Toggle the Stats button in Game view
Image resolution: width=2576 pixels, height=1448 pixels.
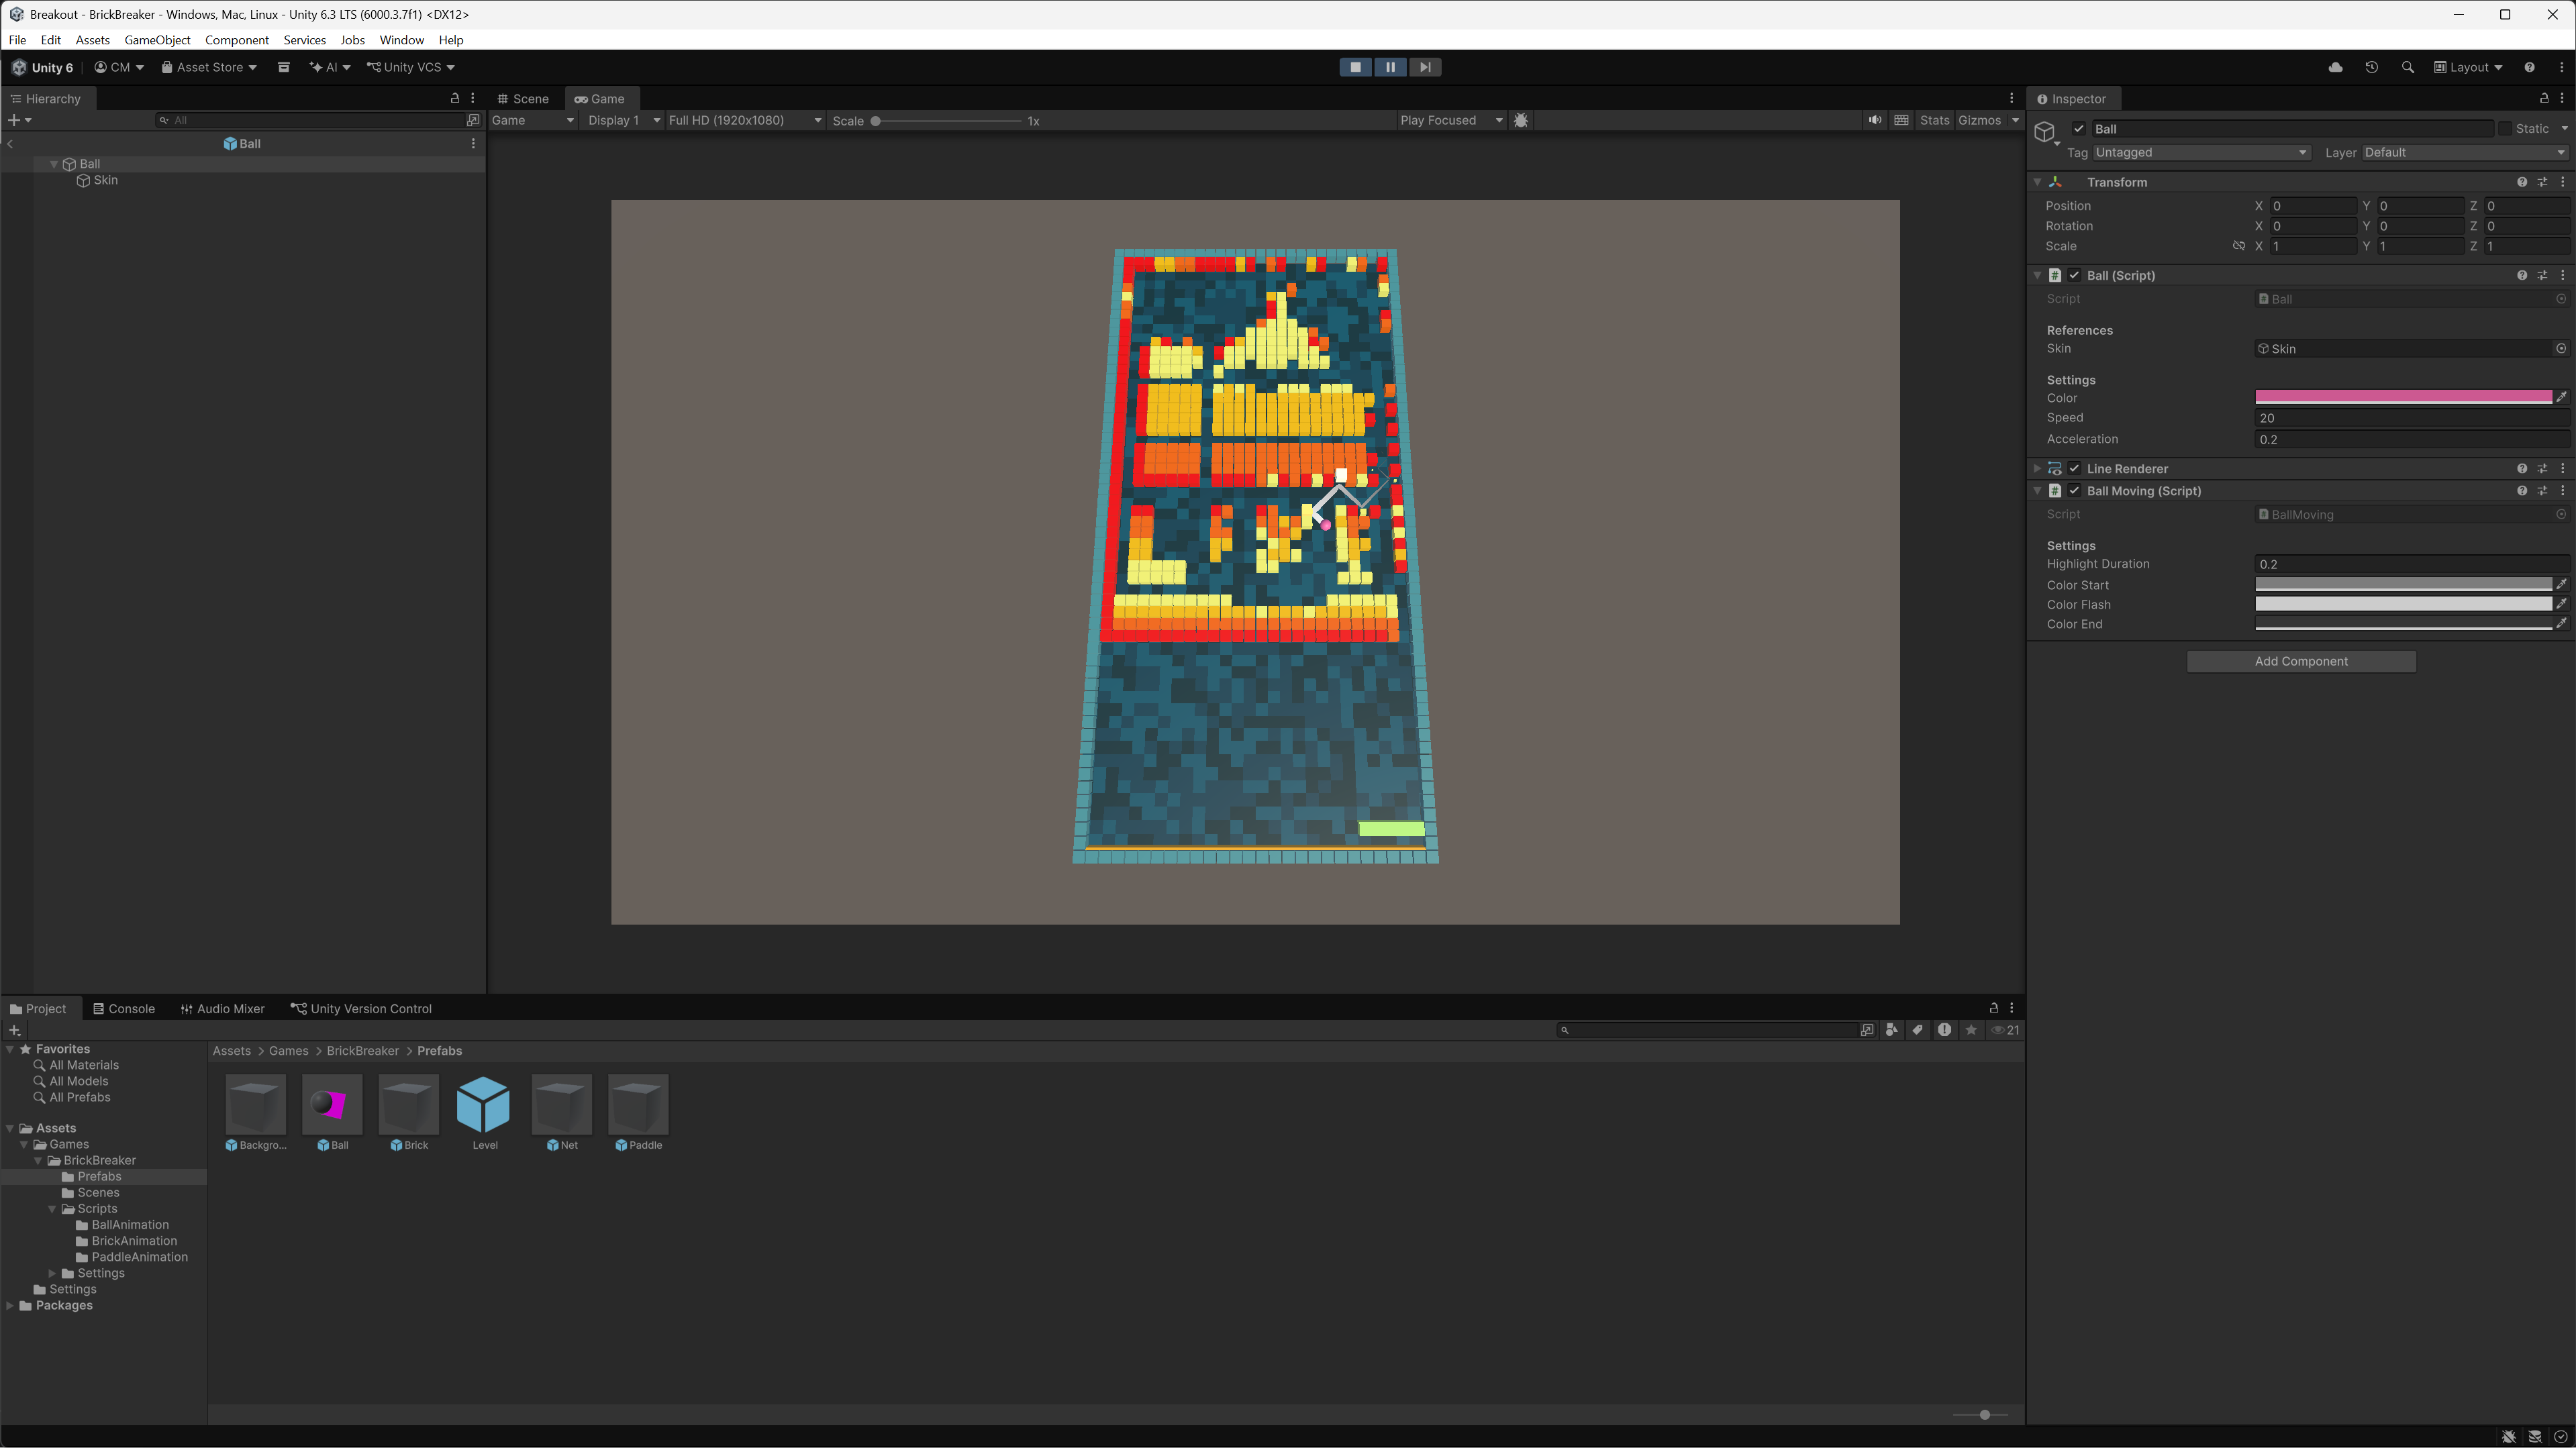(x=1934, y=120)
